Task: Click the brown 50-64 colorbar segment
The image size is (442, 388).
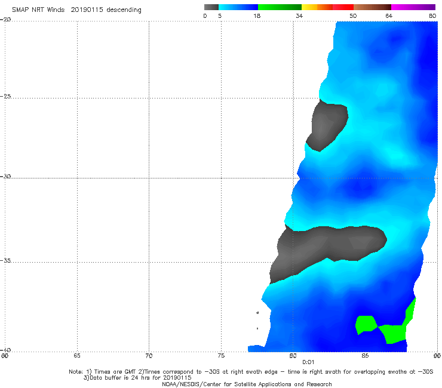Action: click(372, 7)
